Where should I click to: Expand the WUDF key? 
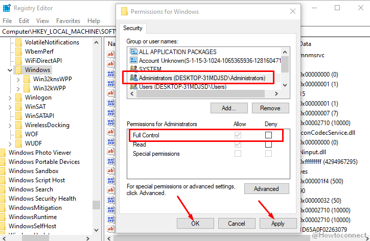pos(10,143)
